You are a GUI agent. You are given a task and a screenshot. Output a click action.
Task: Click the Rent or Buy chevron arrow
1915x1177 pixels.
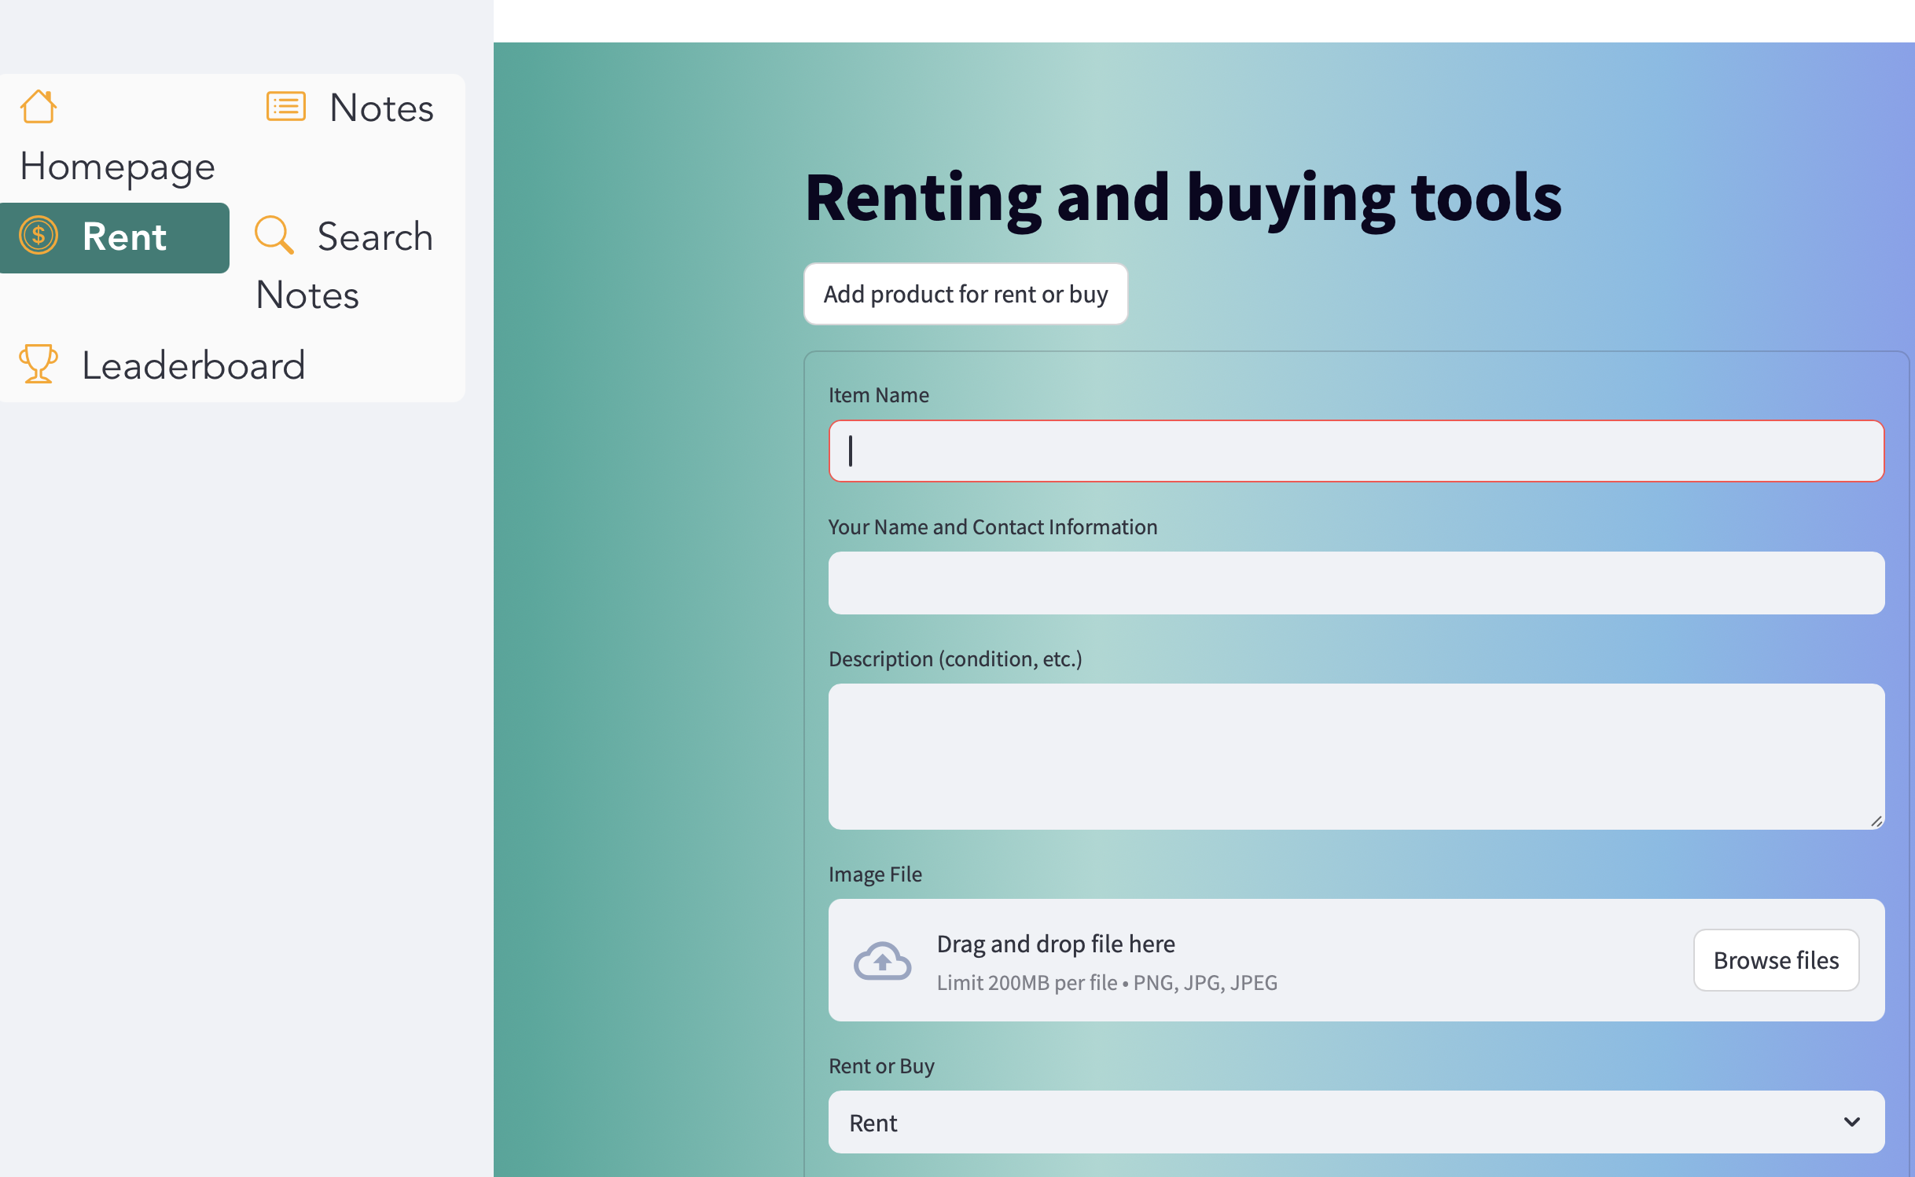point(1852,1122)
